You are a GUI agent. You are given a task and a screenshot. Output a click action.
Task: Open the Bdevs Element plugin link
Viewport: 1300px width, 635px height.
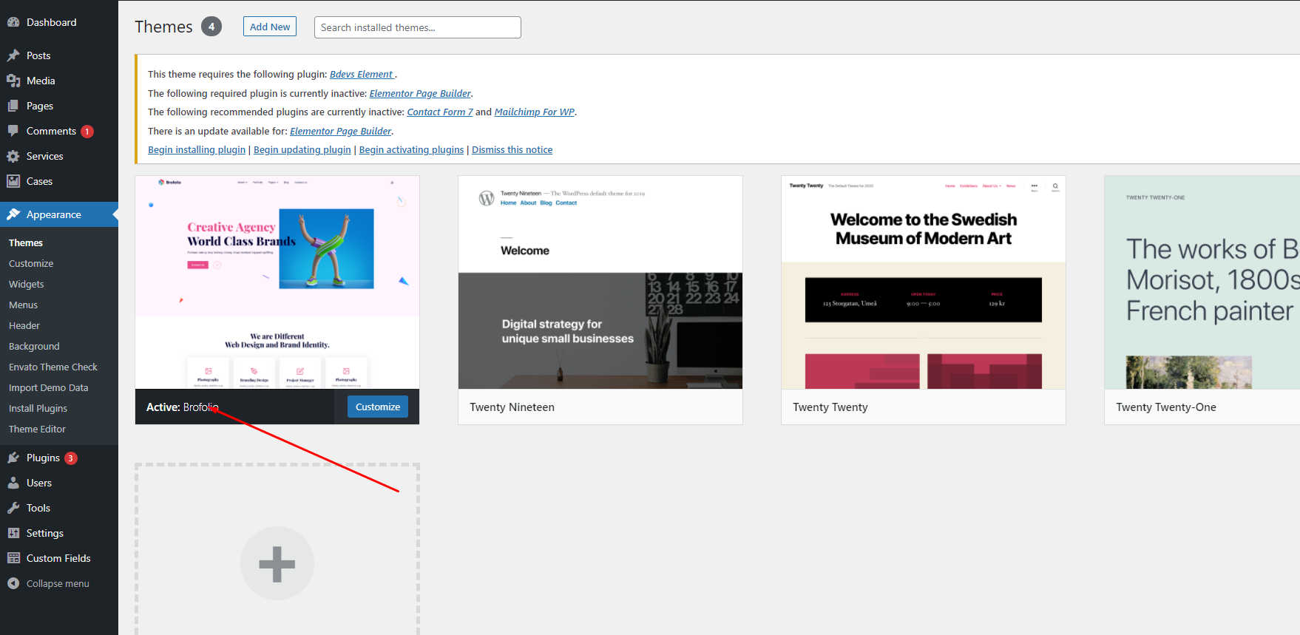(362, 74)
